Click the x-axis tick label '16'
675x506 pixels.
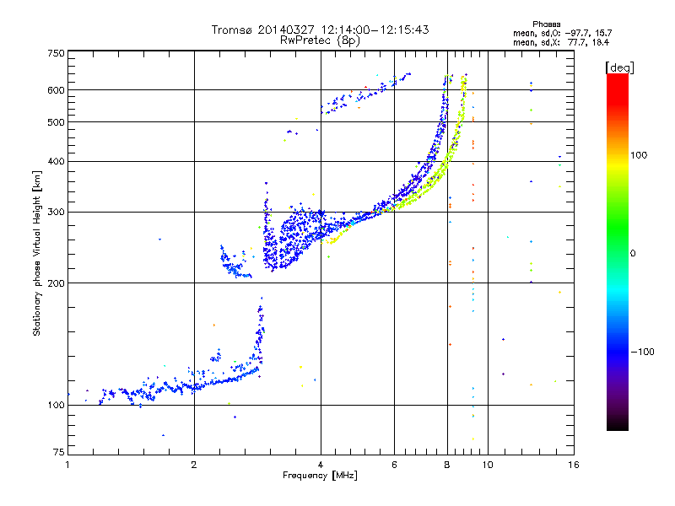click(574, 465)
